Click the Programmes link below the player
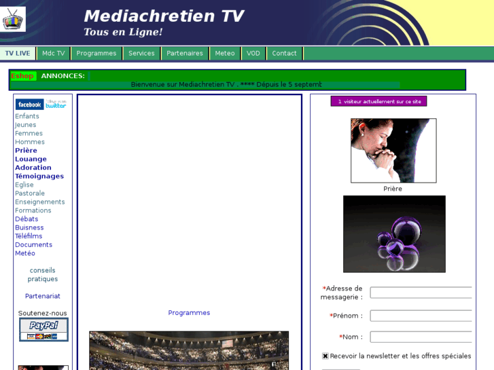The height and width of the screenshot is (370, 494). [189, 313]
